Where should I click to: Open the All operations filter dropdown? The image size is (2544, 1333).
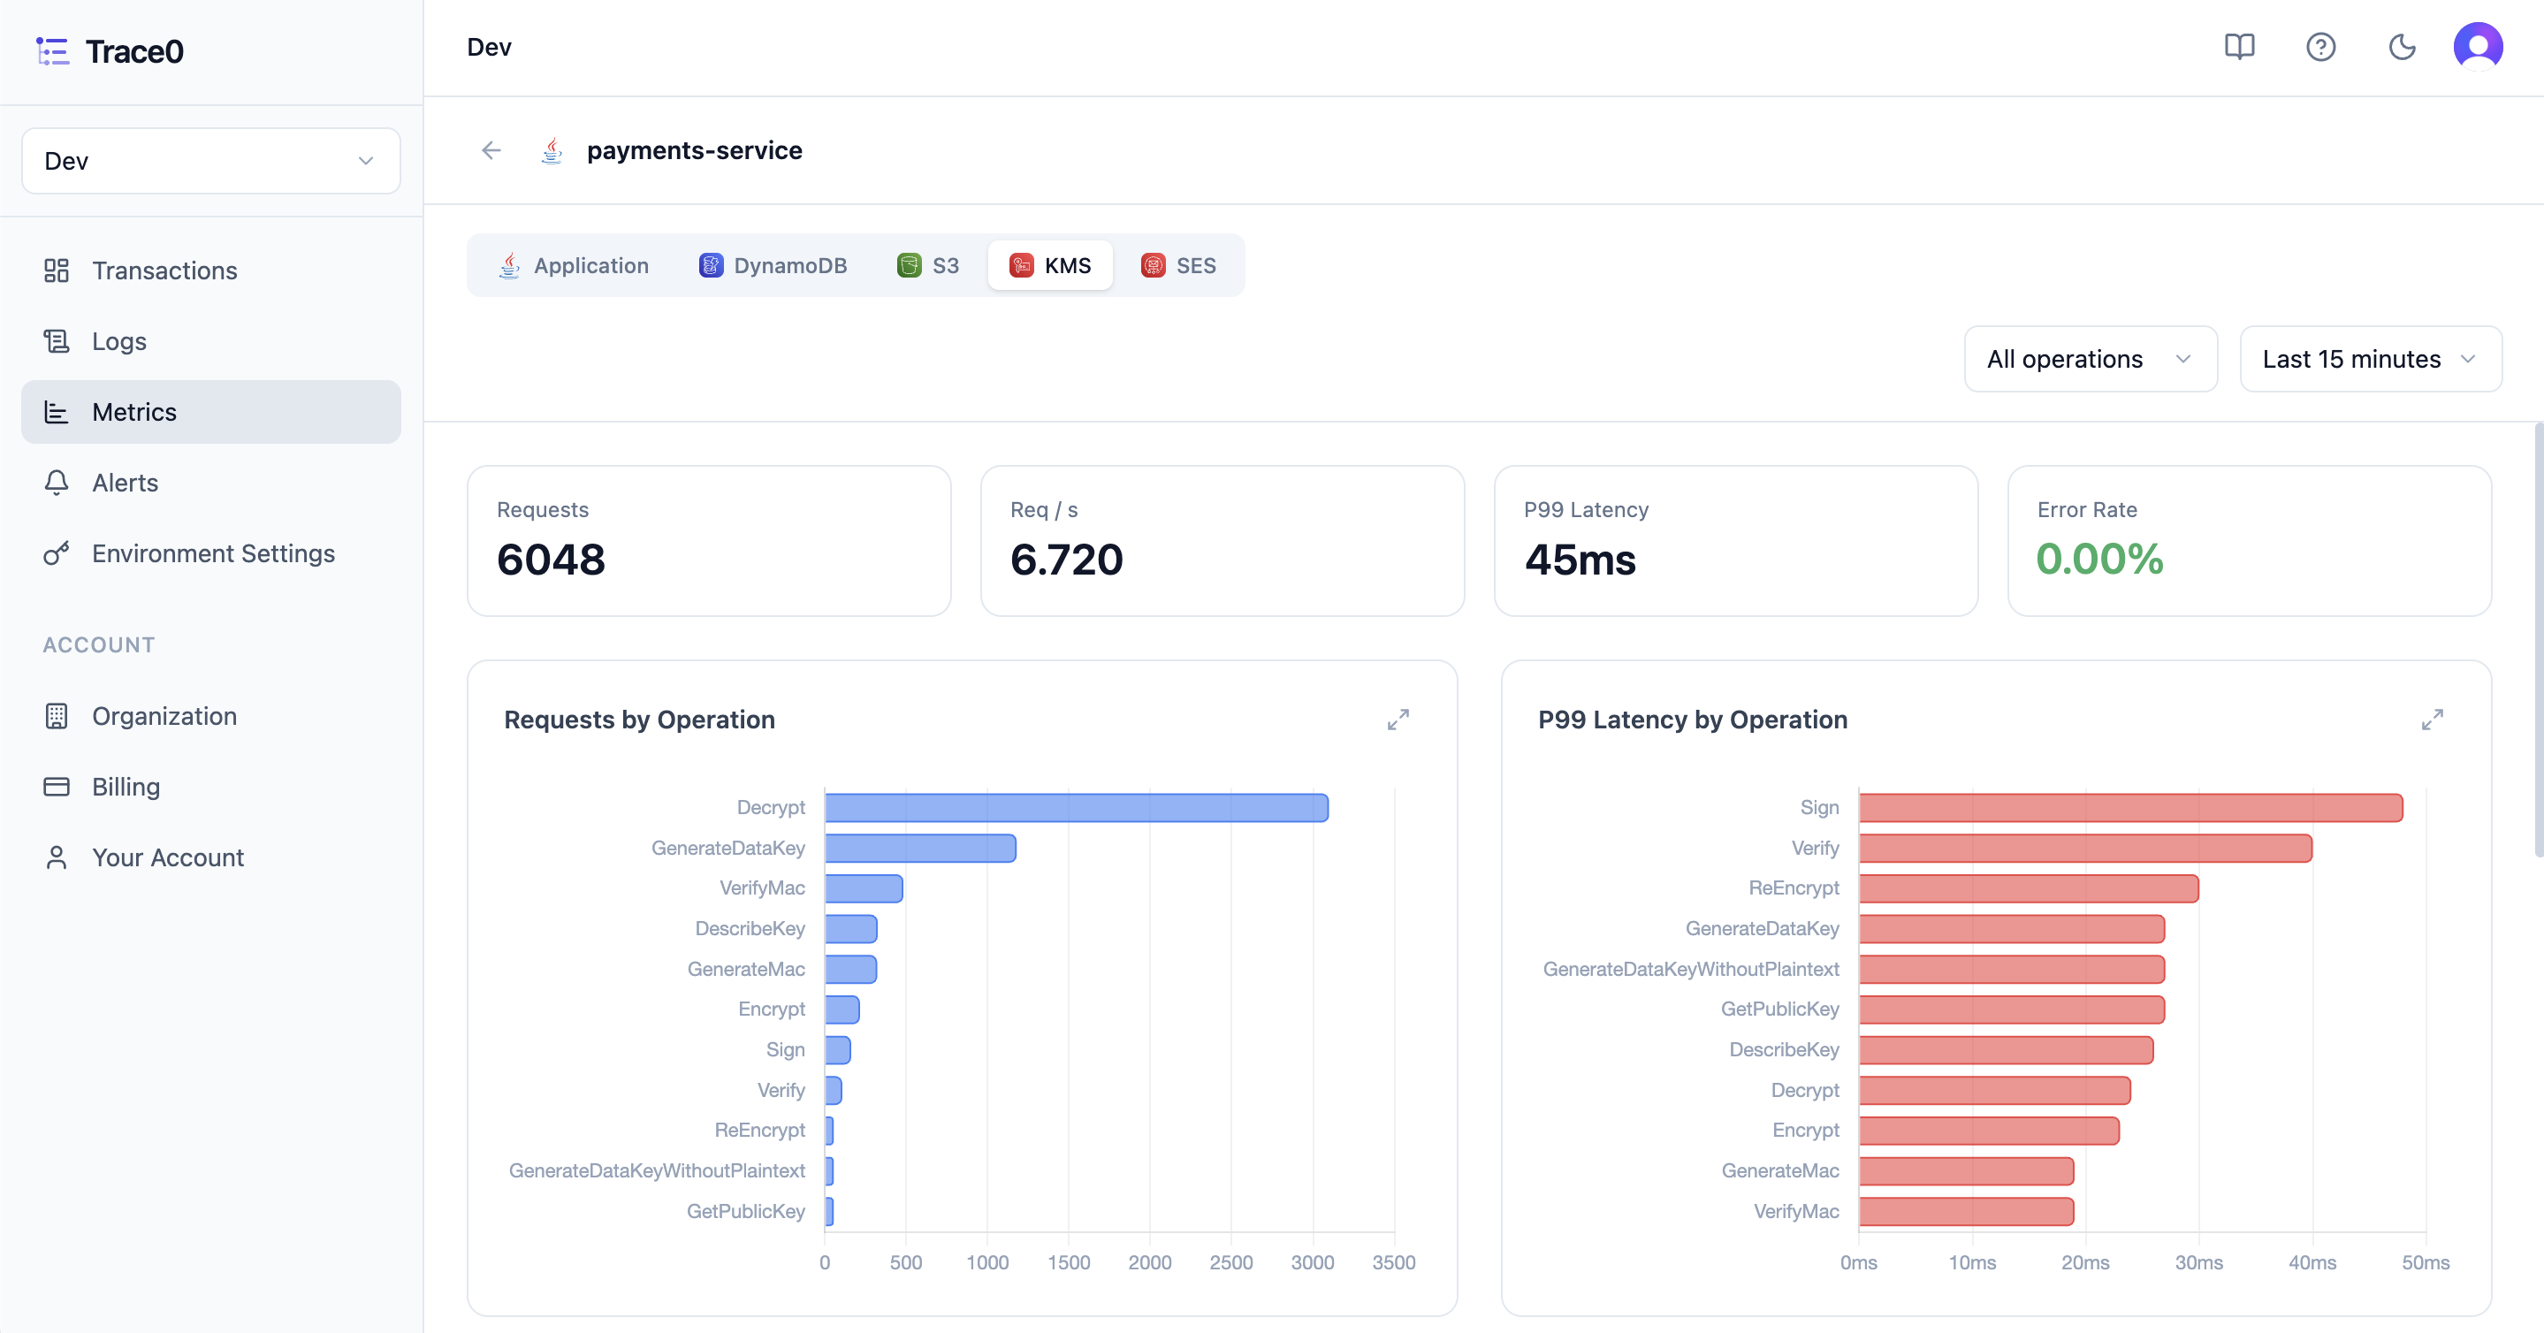click(x=2090, y=360)
